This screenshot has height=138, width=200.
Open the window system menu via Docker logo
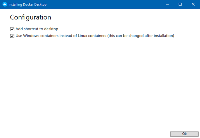coord(5,4)
